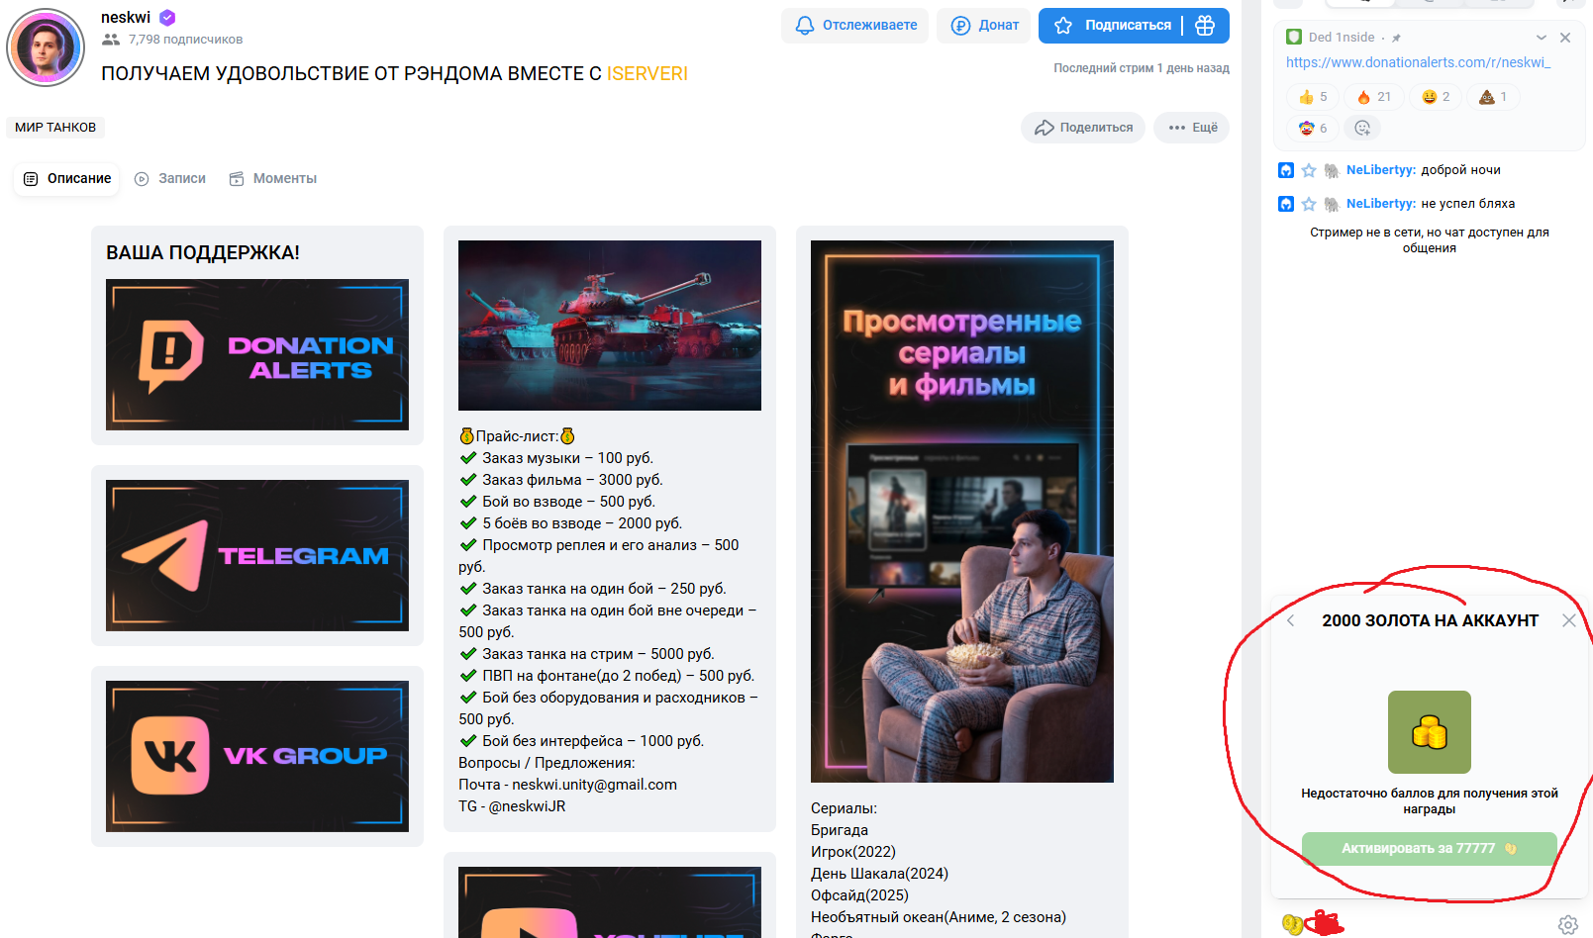Screen dimensions: 1593x938
Task: Click the Донат button
Action: (x=985, y=26)
